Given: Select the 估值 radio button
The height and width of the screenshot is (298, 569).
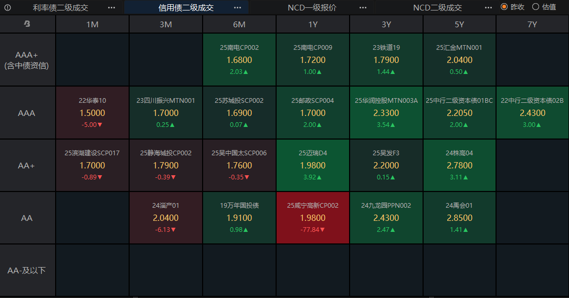Looking at the screenshot, I should coord(535,7).
